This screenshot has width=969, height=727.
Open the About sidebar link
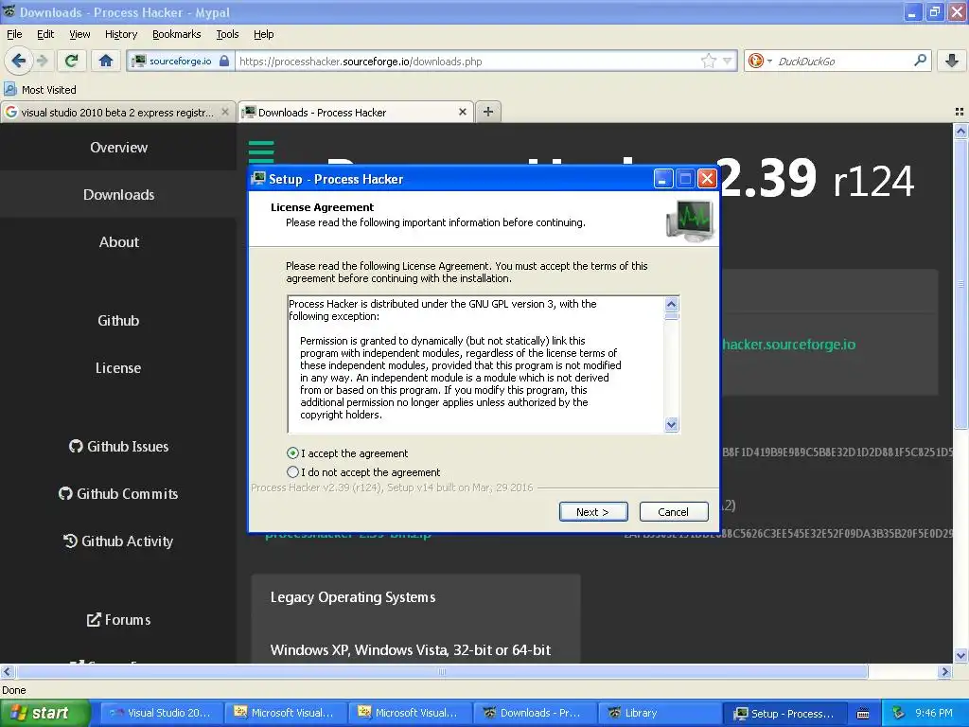point(118,242)
